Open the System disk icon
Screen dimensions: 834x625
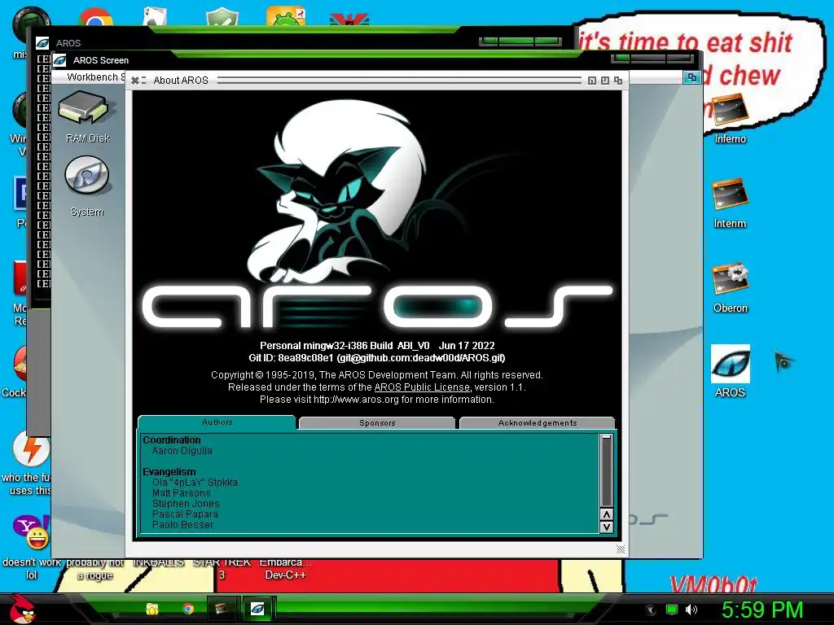(x=86, y=185)
